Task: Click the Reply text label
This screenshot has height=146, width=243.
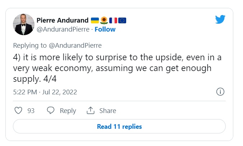Action: pyautogui.click(x=68, y=110)
